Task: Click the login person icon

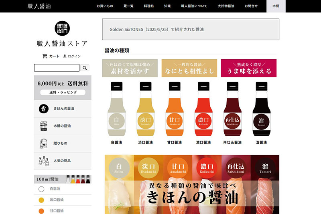Action: point(65,56)
